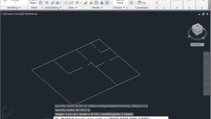Expand the Draw panel

pos(73,8)
